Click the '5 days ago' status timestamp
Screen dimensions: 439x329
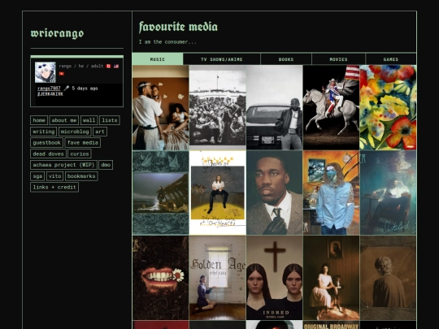pyautogui.click(x=85, y=89)
